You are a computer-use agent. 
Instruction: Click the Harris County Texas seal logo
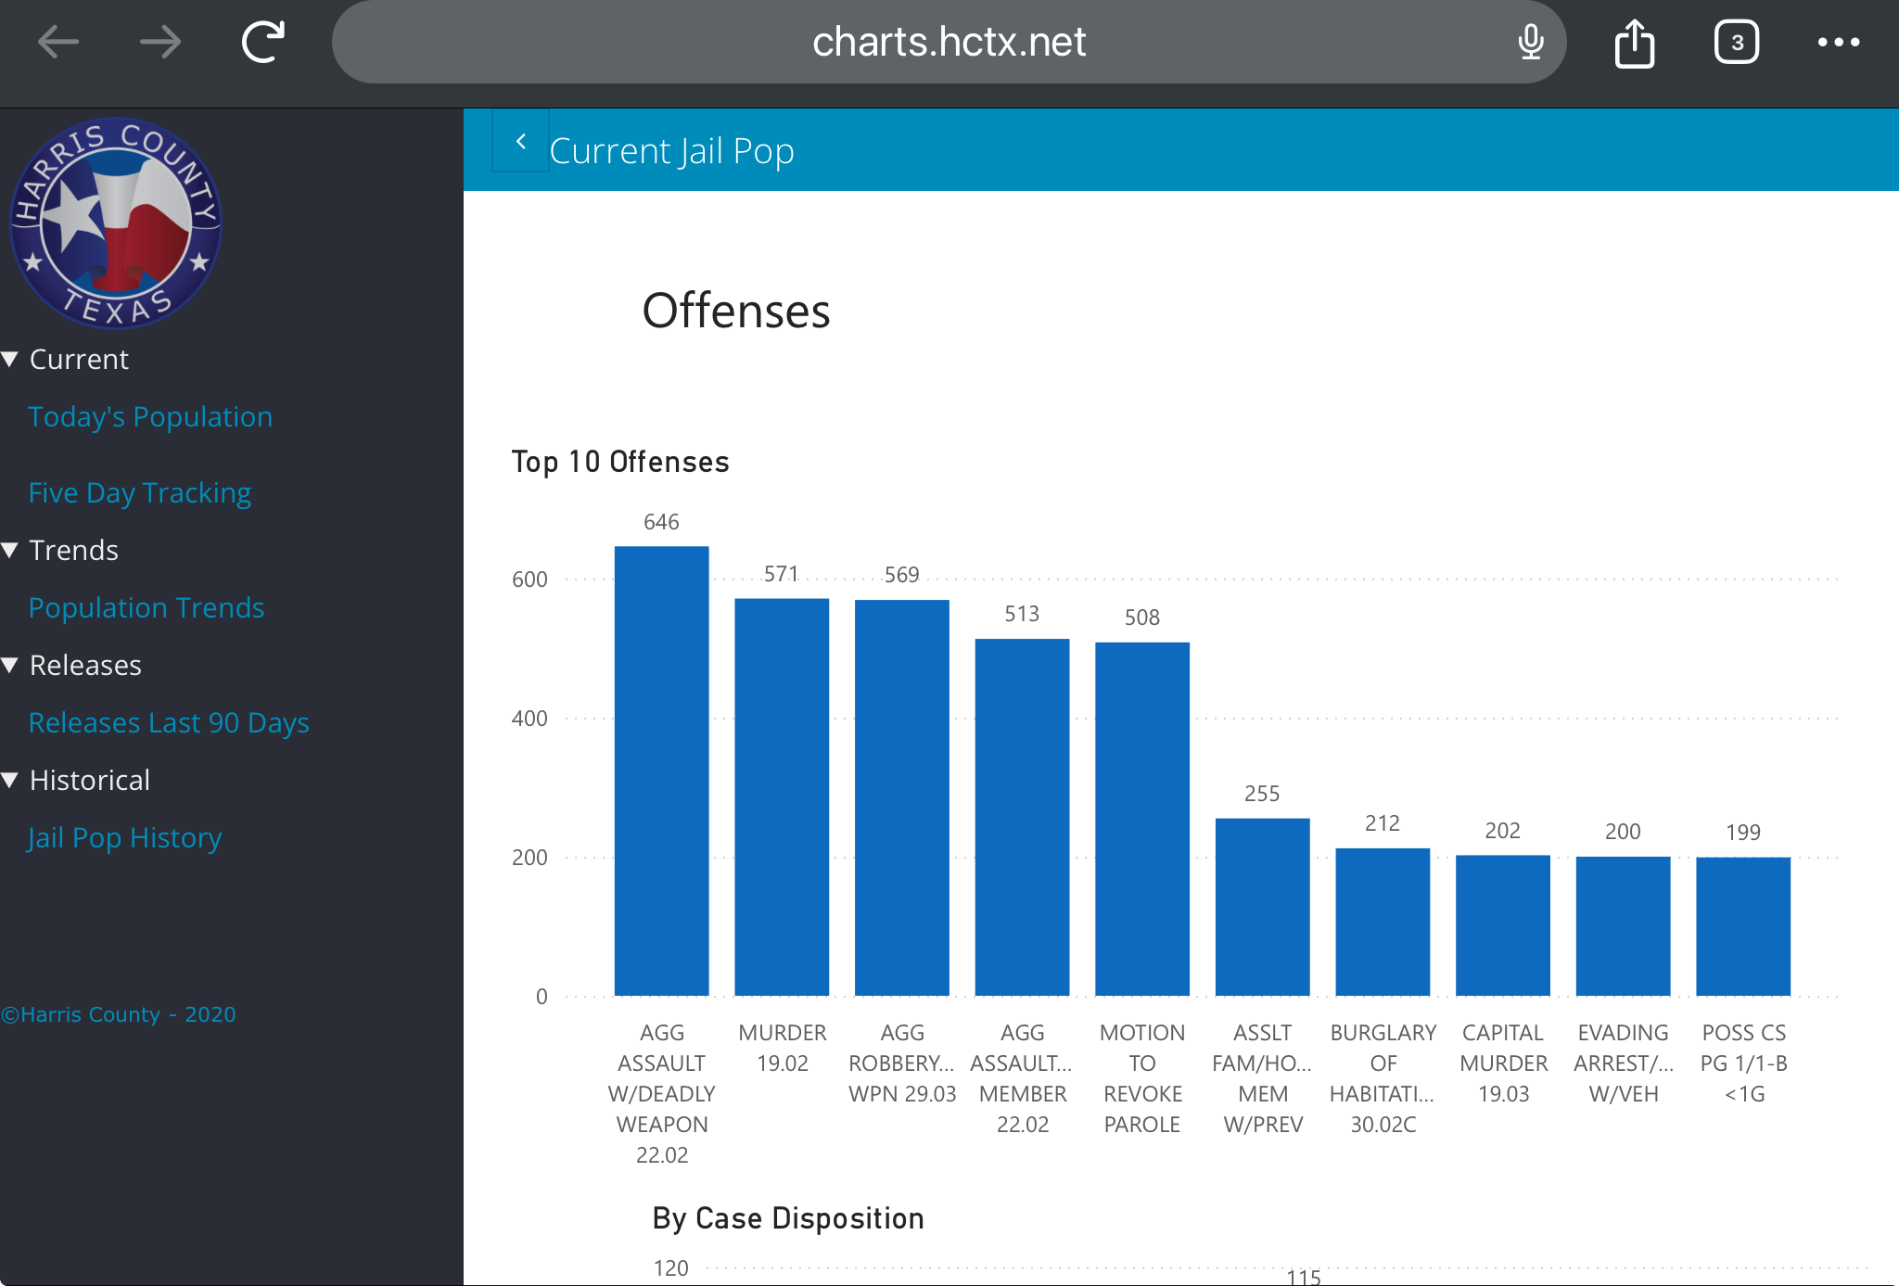[x=115, y=223]
